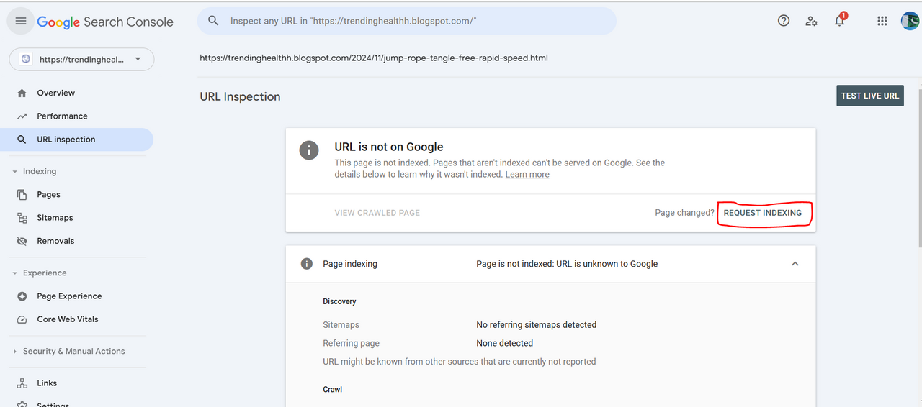The image size is (922, 407).
Task: Open the notifications bell icon
Action: click(840, 20)
